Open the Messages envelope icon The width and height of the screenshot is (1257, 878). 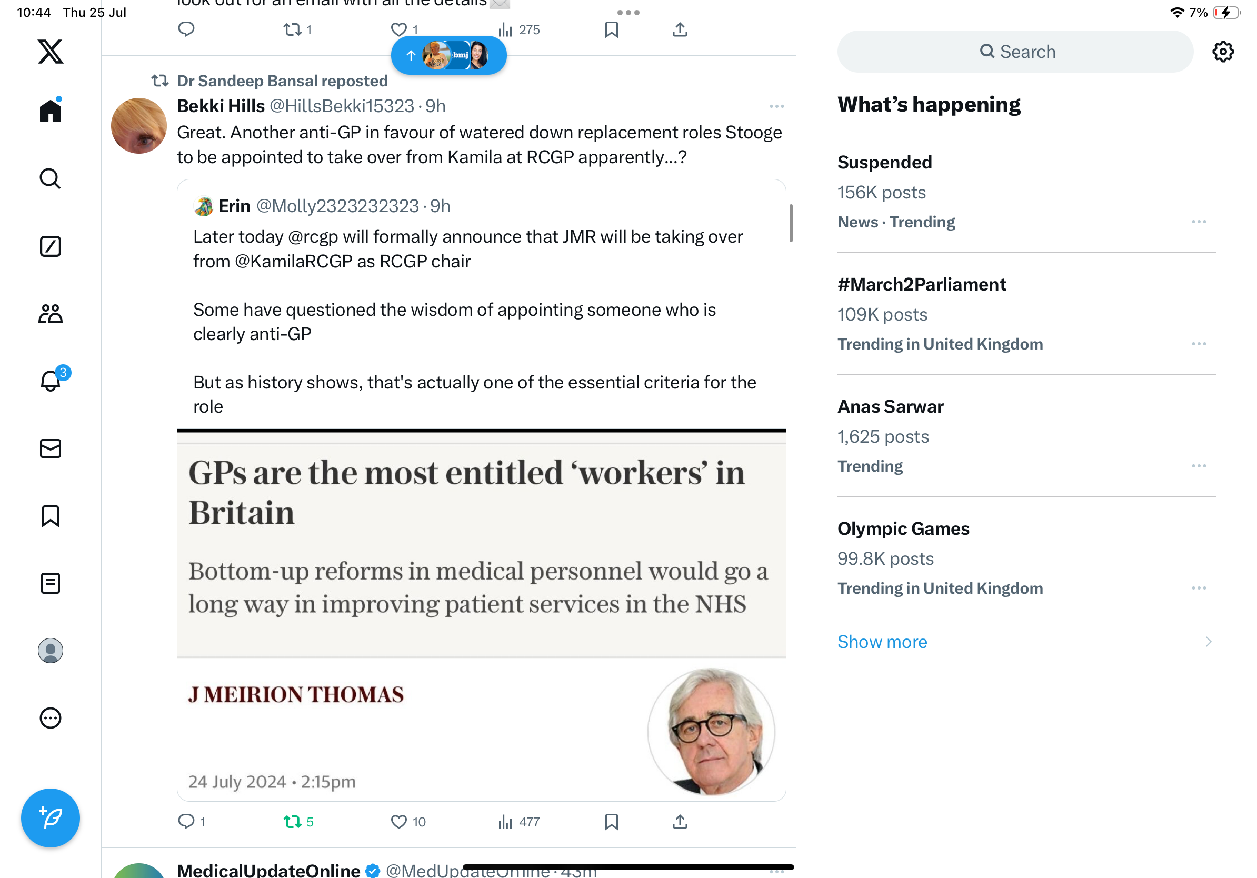[x=51, y=448]
